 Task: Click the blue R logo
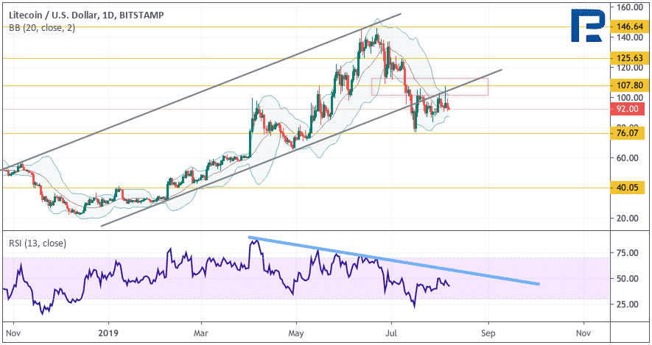(588, 26)
